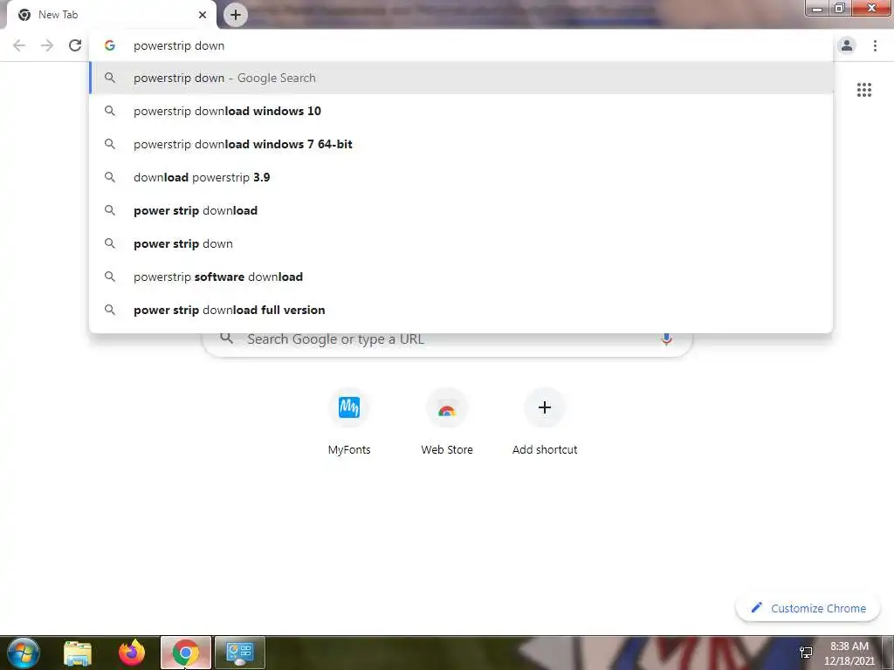Click the Chrome taskbar icon
The width and height of the screenshot is (894, 670).
pyautogui.click(x=186, y=653)
